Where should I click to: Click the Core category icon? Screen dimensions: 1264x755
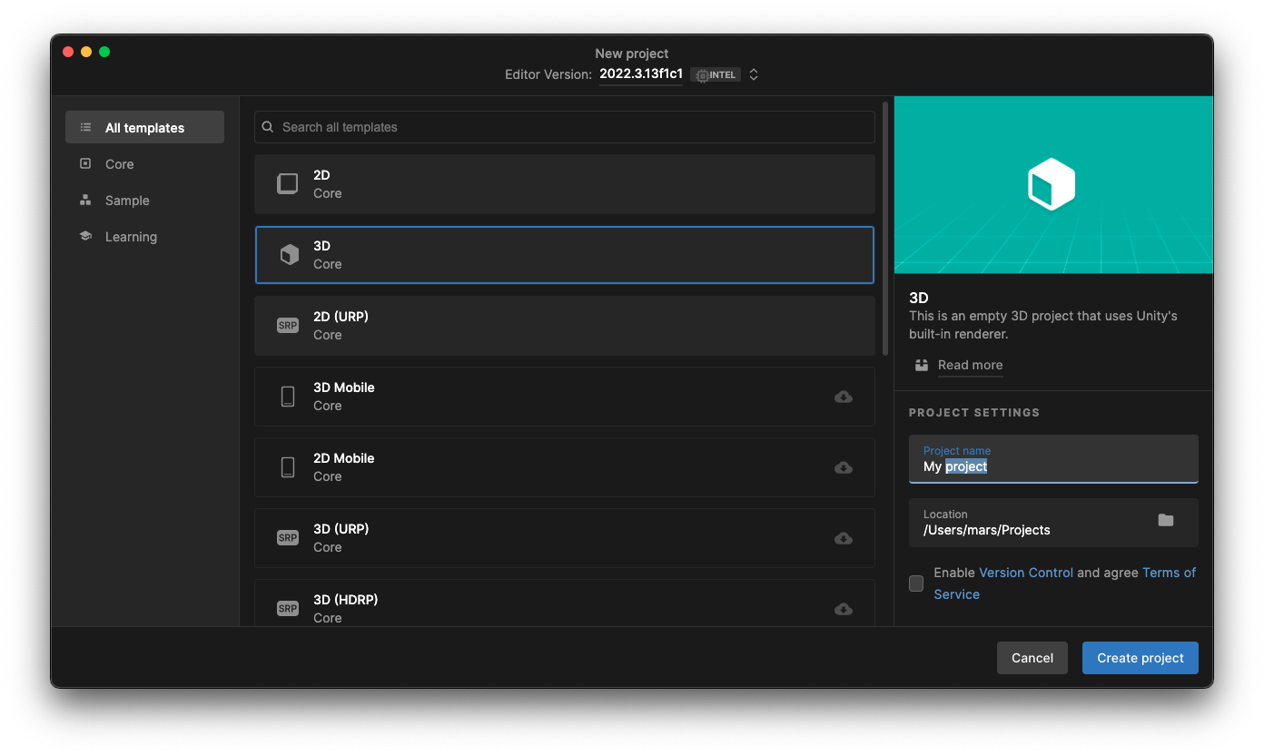coord(85,164)
